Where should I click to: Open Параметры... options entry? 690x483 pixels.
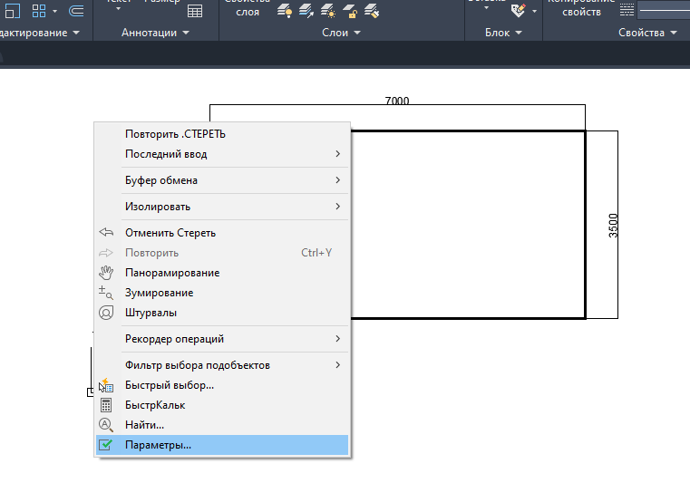[222, 445]
